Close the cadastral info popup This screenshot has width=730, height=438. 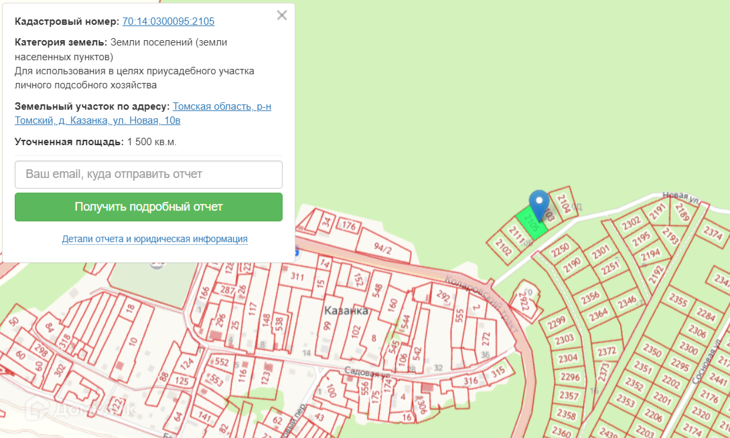[x=282, y=15]
